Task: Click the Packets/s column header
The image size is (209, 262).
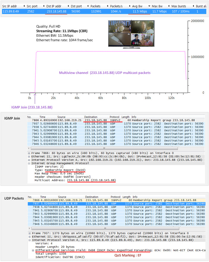Action: (x=116, y=6)
